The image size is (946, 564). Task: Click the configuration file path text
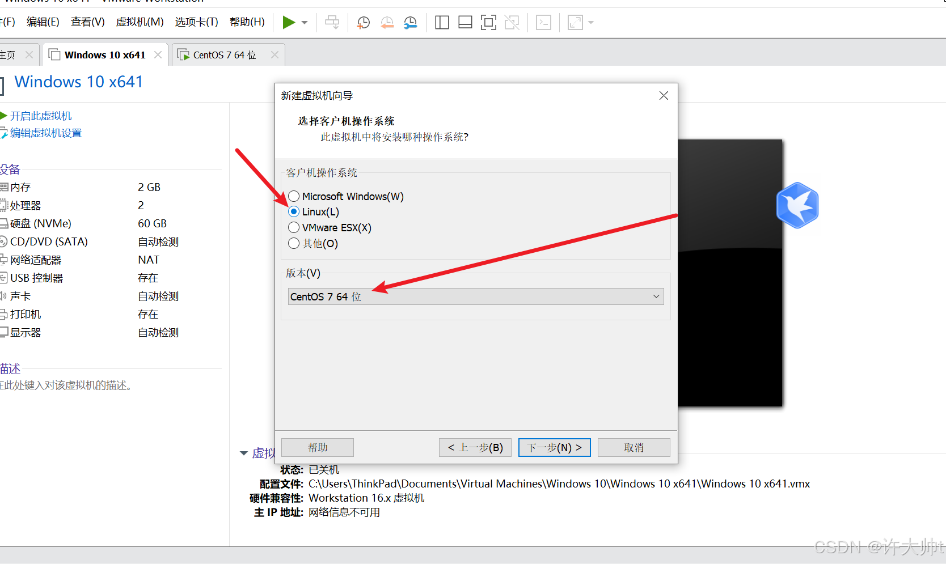559,484
